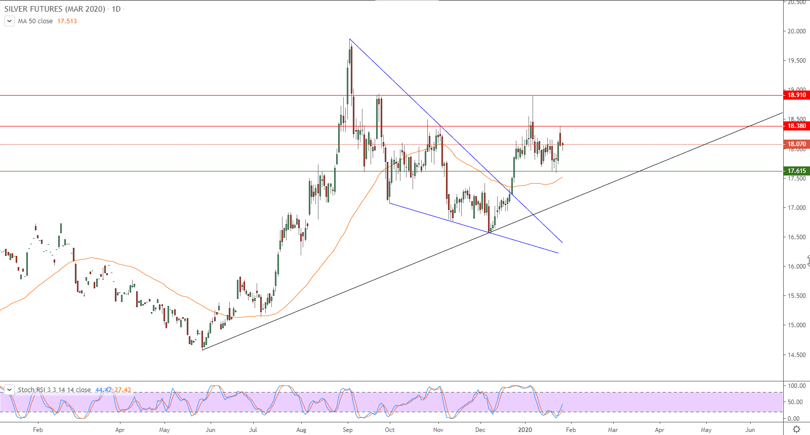810x435 pixels.
Task: Click the Sep label on time axis
Action: 347,430
